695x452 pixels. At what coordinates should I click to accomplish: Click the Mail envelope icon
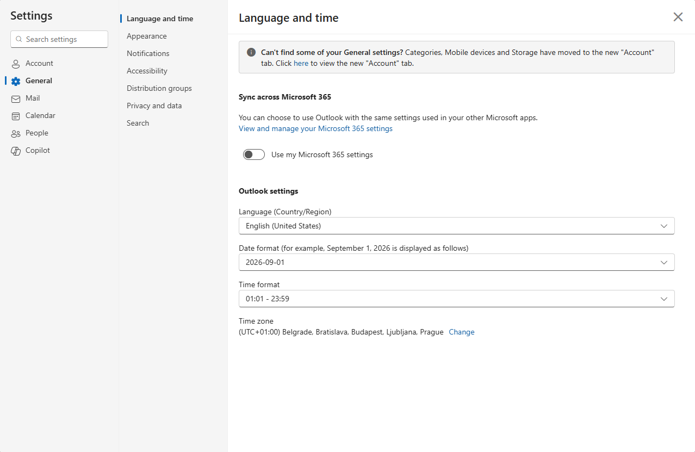[16, 98]
